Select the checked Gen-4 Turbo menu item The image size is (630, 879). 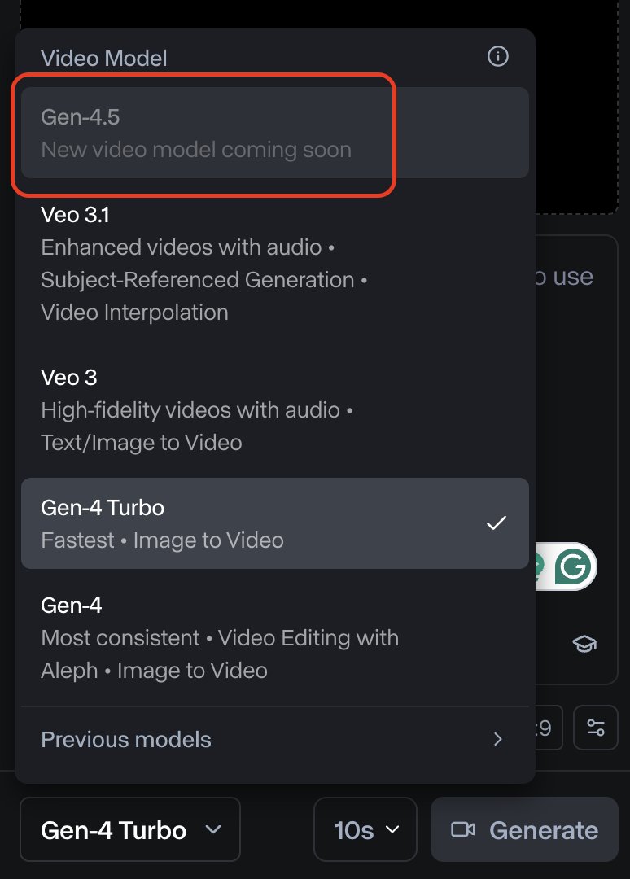(274, 523)
